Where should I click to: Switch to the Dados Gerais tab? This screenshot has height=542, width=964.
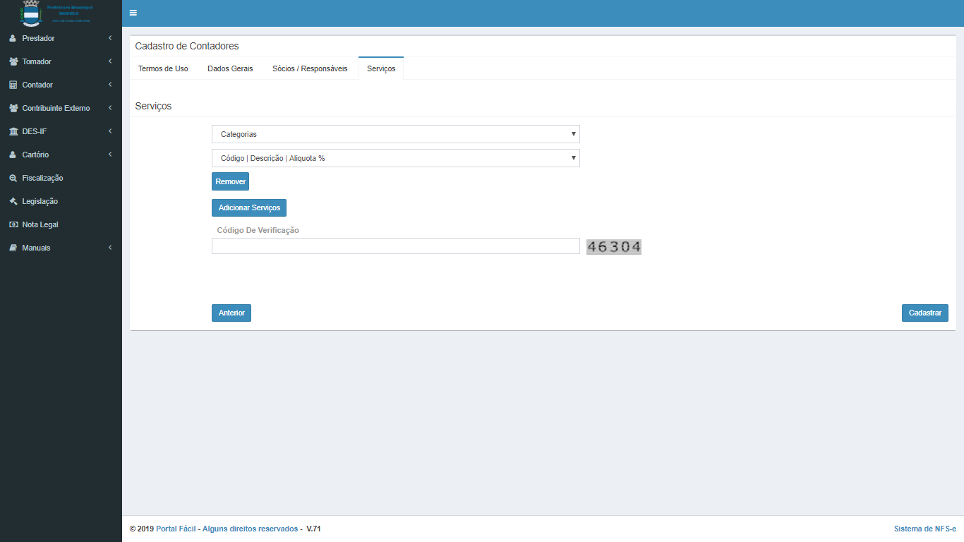pyautogui.click(x=230, y=69)
